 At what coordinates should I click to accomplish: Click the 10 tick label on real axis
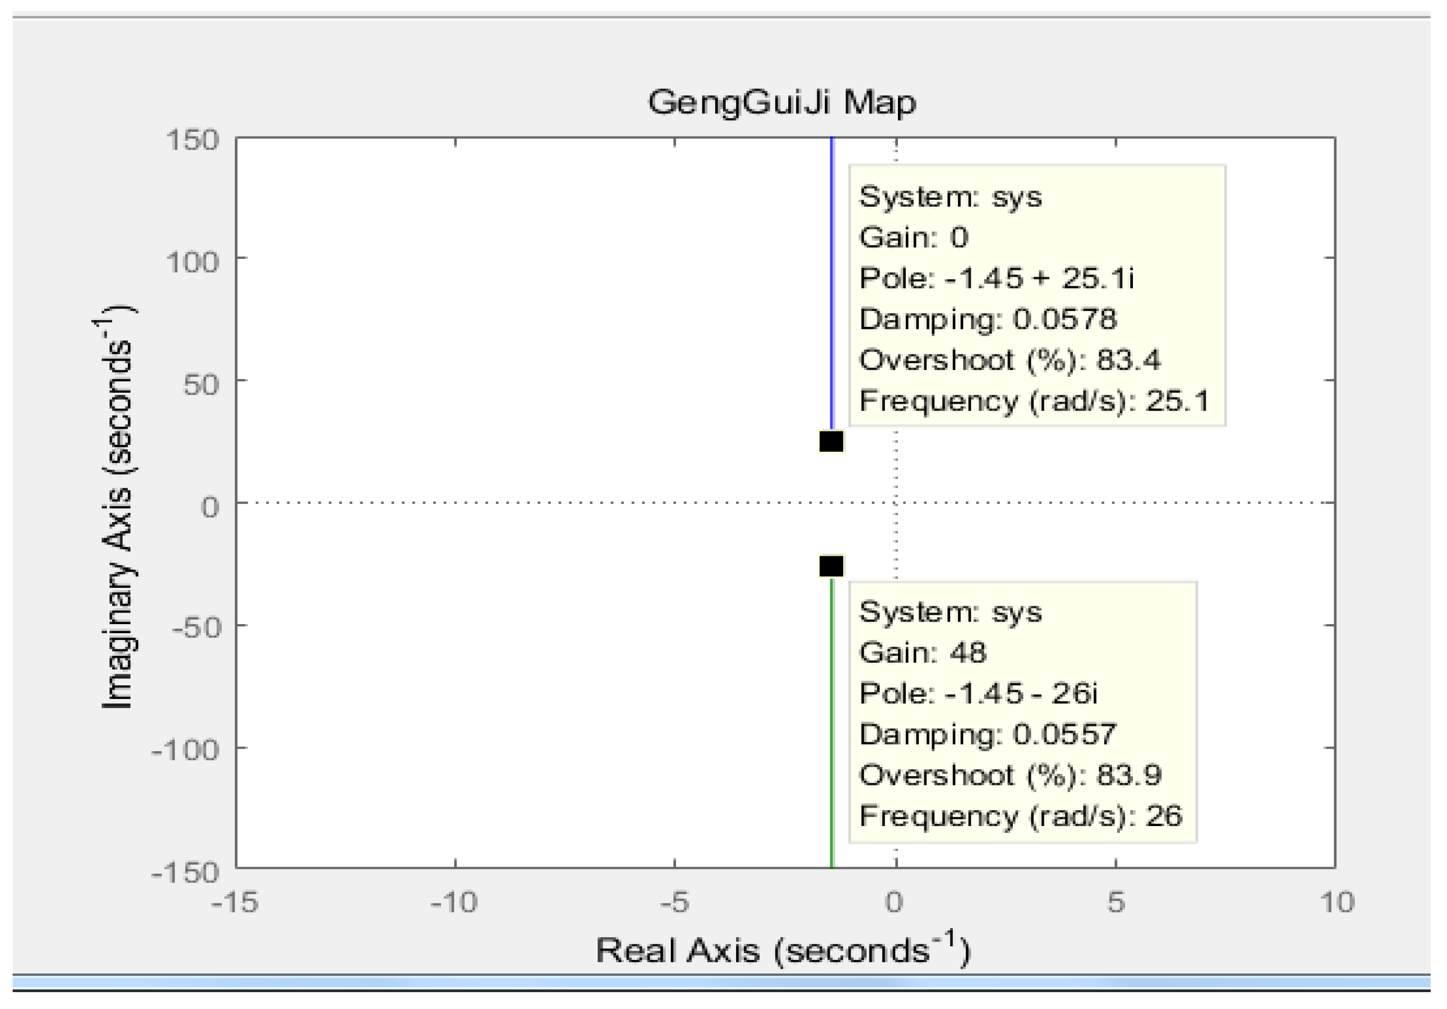coord(1337,903)
